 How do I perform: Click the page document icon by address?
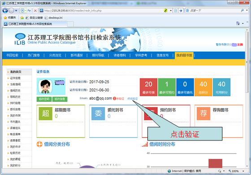pos(176,11)
